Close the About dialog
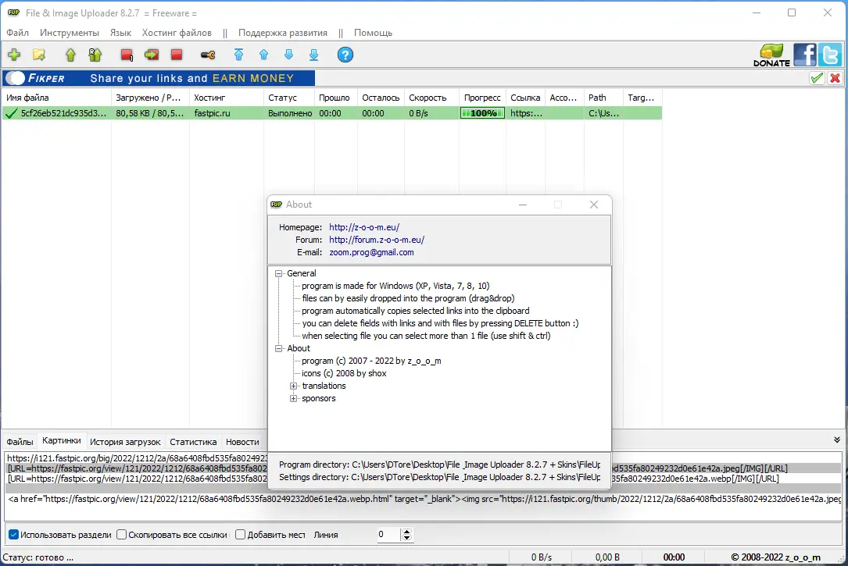 click(594, 205)
